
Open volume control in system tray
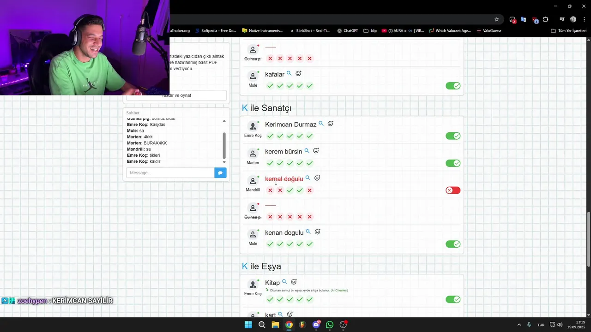pos(560,325)
